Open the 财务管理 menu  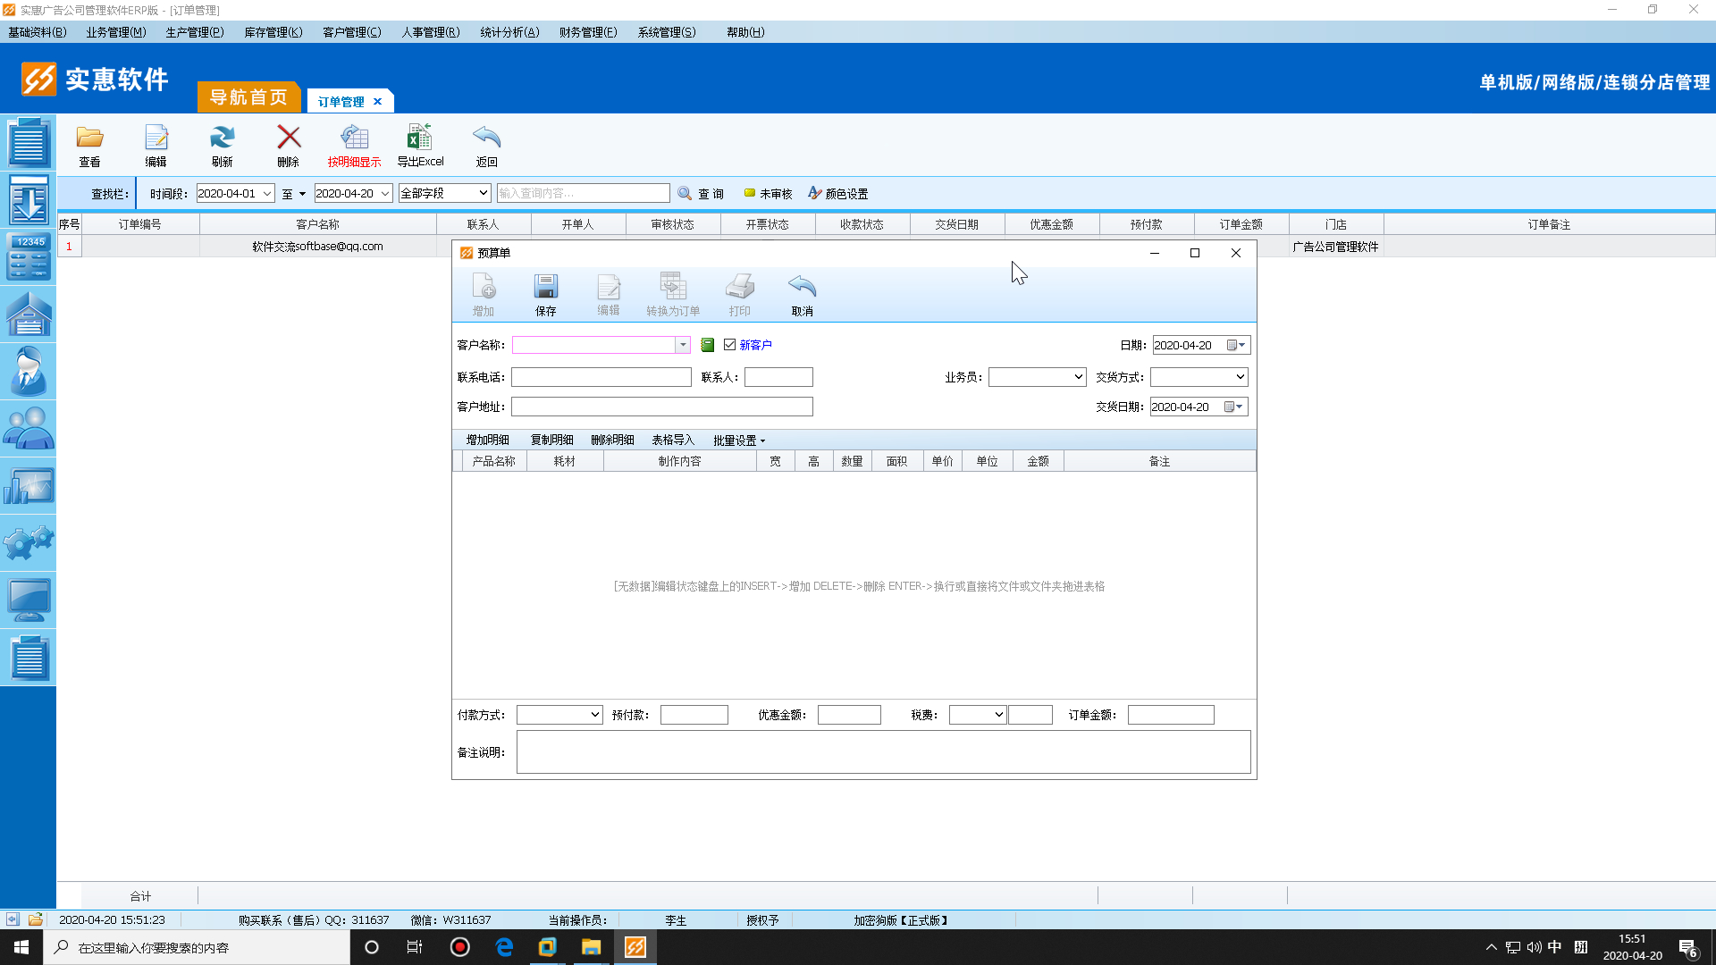click(x=587, y=32)
